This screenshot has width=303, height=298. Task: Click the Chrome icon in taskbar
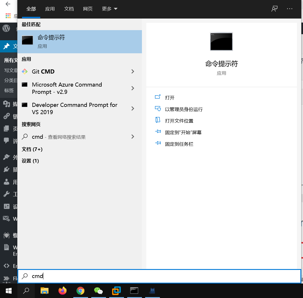(x=80, y=291)
